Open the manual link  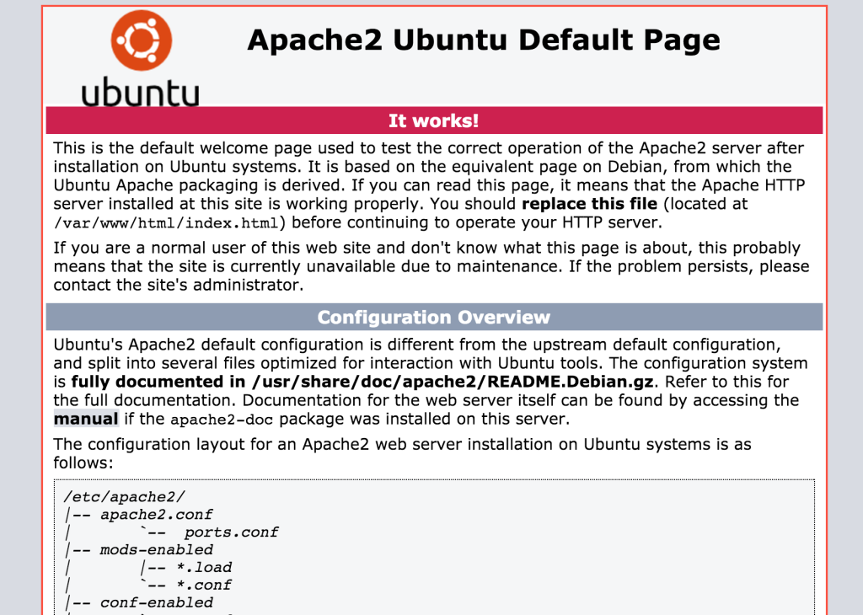coord(86,419)
